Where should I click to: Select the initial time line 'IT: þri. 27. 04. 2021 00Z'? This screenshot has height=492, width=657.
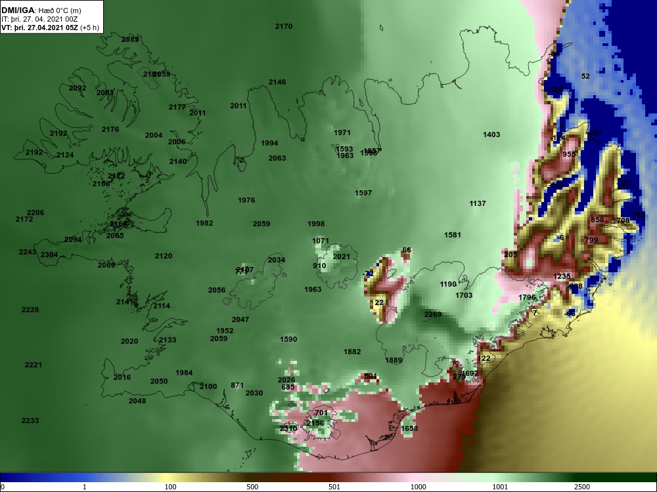[x=39, y=19]
